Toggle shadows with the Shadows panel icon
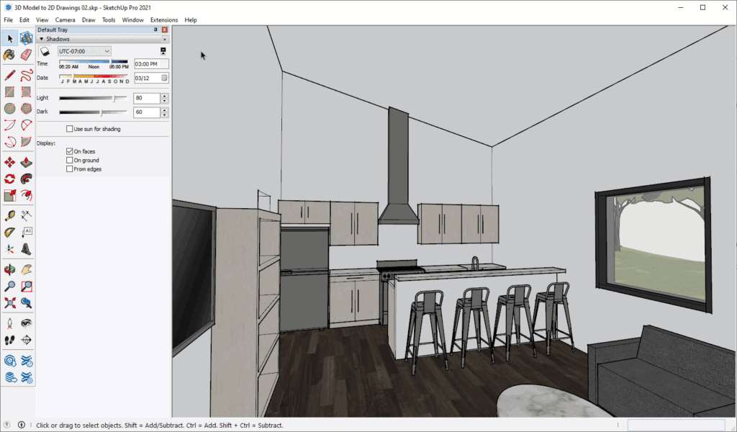The height and width of the screenshot is (432, 737). [x=45, y=51]
